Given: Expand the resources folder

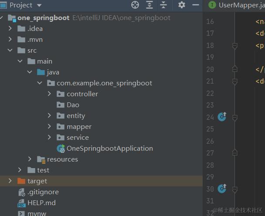Looking at the screenshot, I should tap(30, 159).
